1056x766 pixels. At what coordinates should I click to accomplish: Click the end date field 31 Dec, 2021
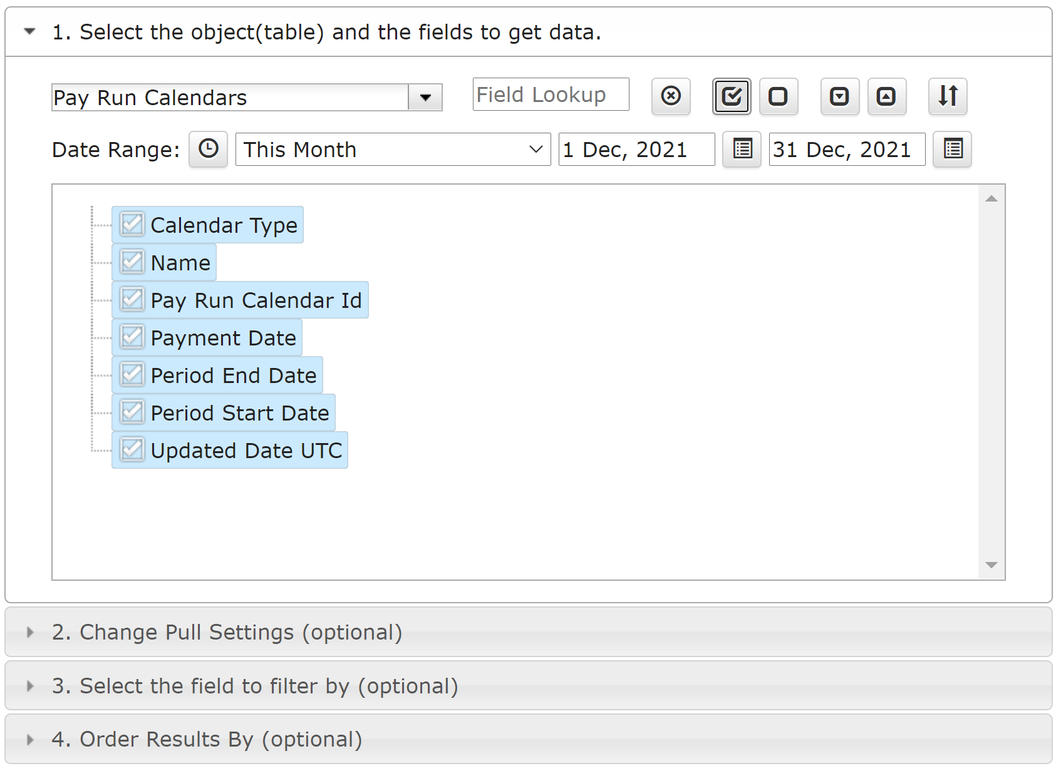click(847, 149)
